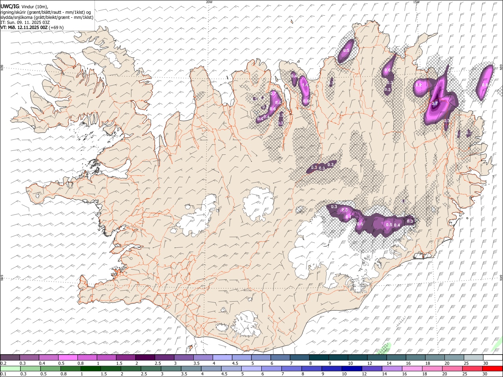Viewport: 503px width, 377px height.
Task: Click the 6 slate-blue swatch in upper legend row
Action: [x=281, y=358]
